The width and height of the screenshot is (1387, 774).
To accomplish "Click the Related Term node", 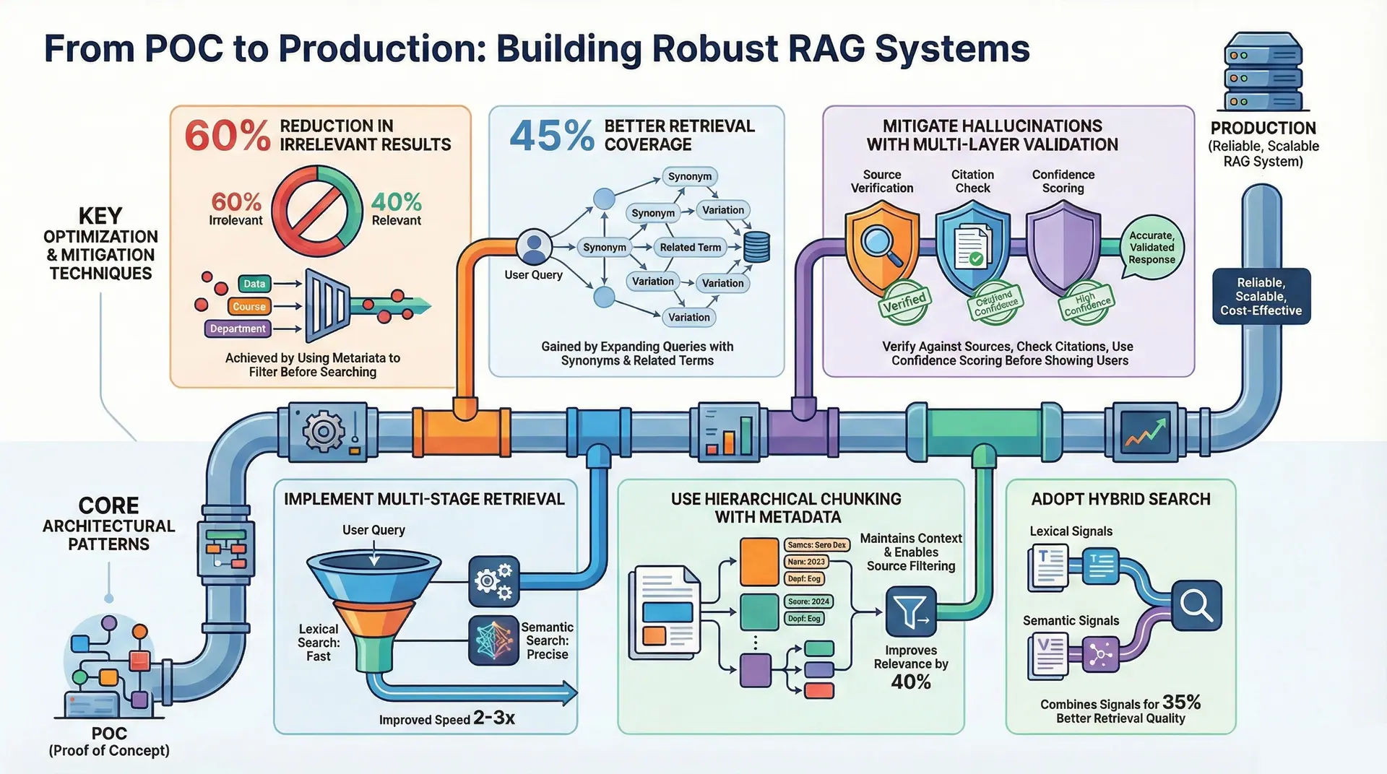I will [691, 247].
